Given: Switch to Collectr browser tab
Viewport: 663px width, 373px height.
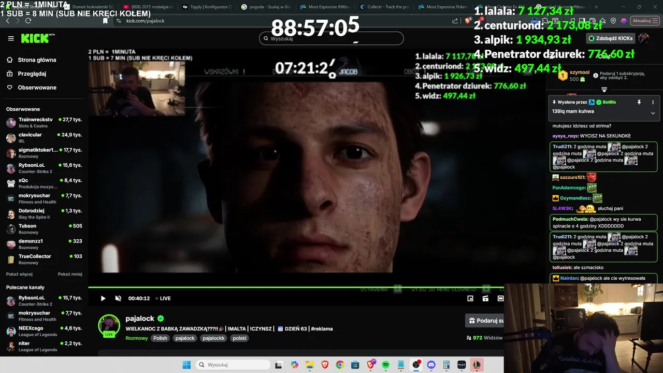Looking at the screenshot, I should (383, 7).
